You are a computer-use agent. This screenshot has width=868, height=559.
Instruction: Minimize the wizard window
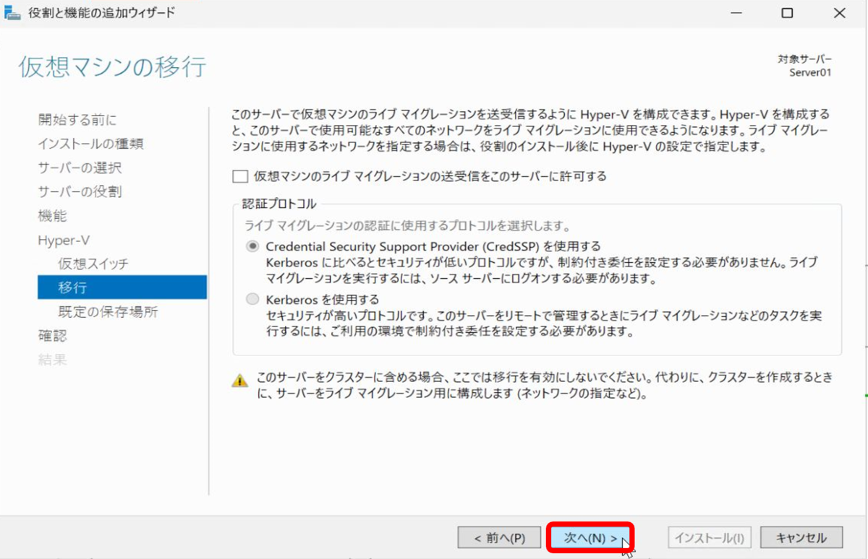click(735, 13)
